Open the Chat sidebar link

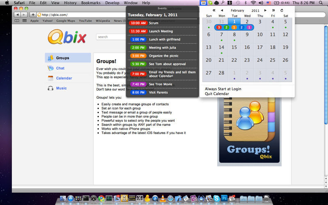click(x=60, y=68)
